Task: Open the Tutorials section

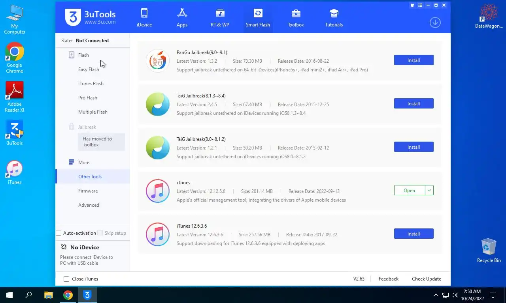Action: 334,18
